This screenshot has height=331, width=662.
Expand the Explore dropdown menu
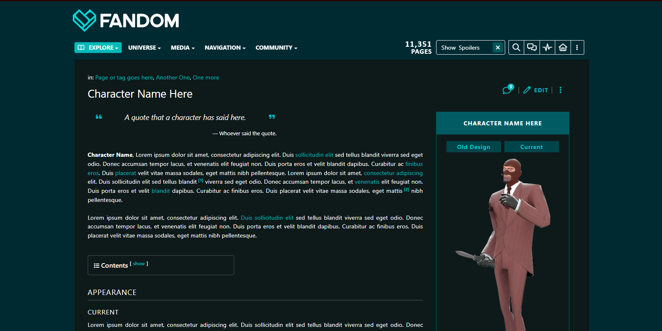(x=98, y=48)
